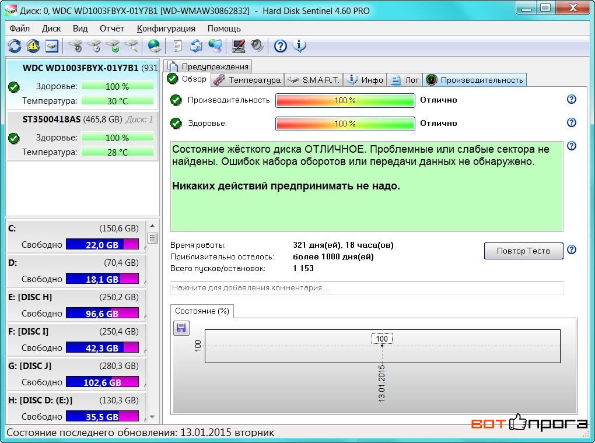Click the disk with stethoscope test icon
This screenshot has height=443, width=595.
click(75, 46)
